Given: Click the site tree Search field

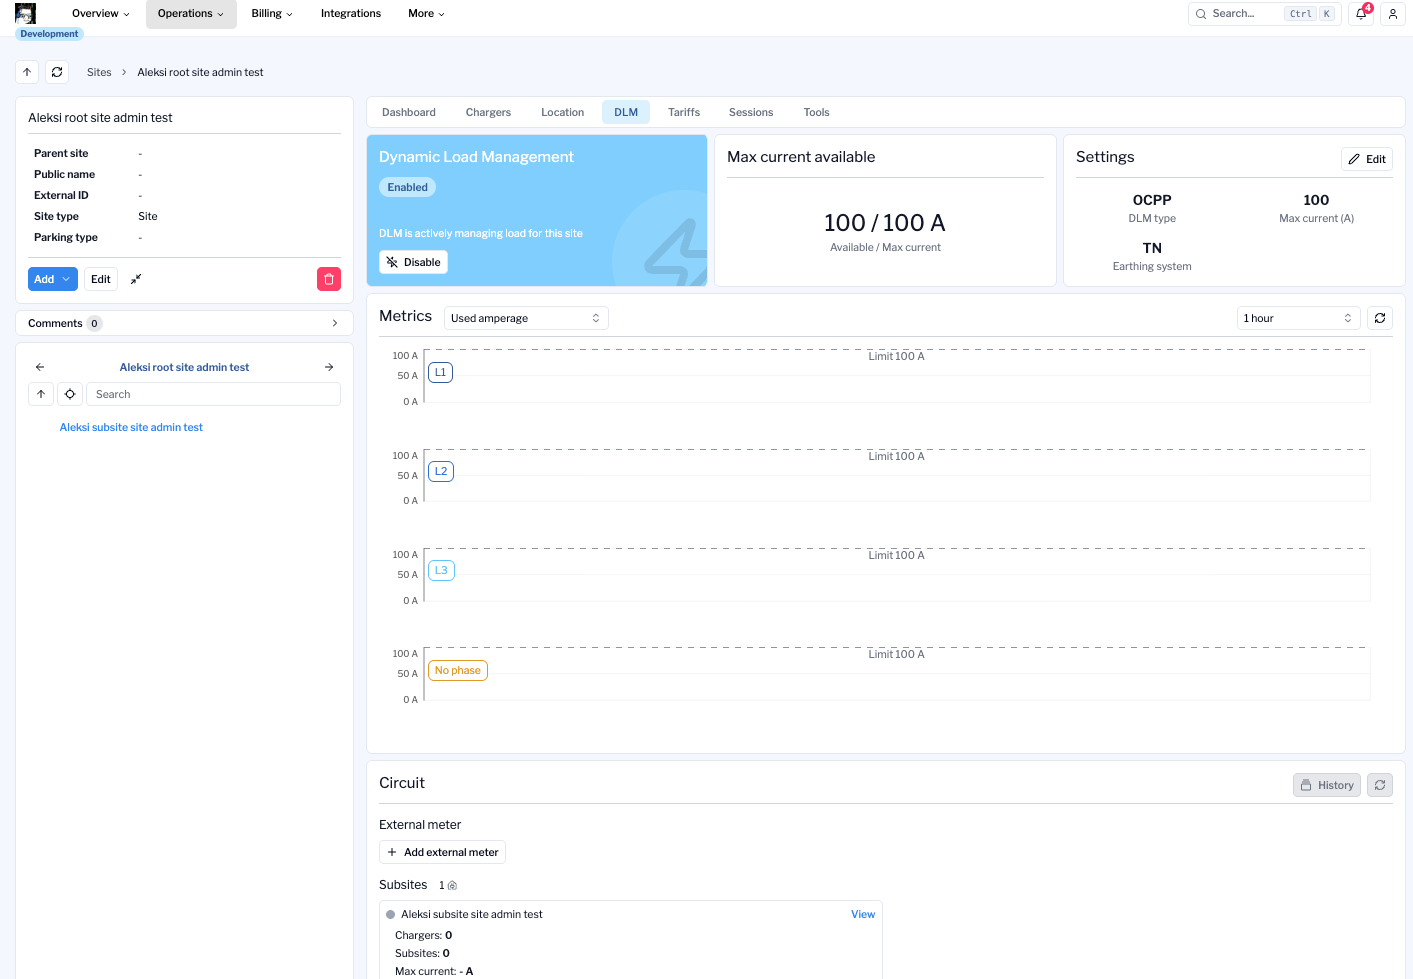Looking at the screenshot, I should click(212, 394).
